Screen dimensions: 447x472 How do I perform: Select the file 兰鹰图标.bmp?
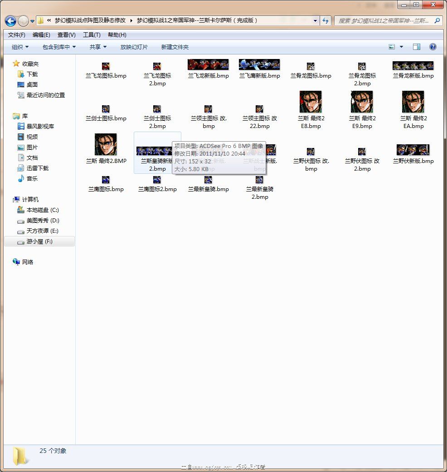point(106,185)
